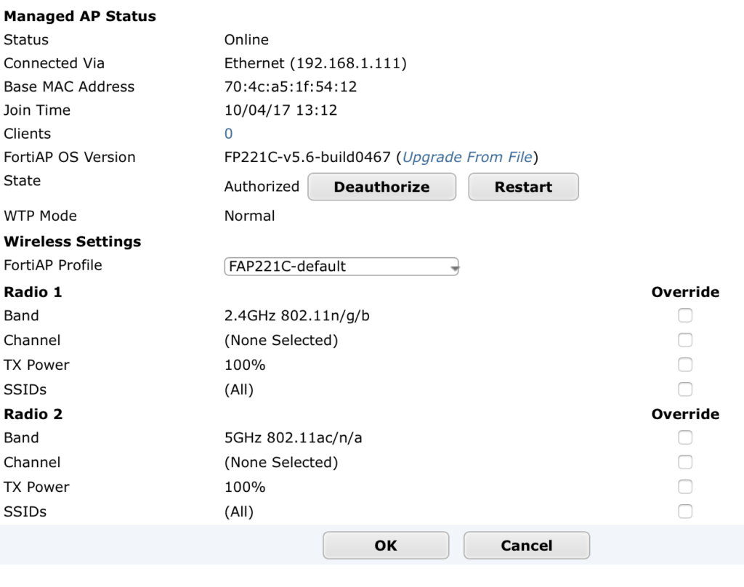Select the 2.4GHz 802.11n/g/b band value

(296, 315)
